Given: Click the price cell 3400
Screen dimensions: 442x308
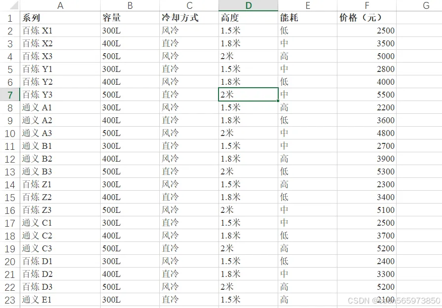Looking at the screenshot, I should (367, 197).
